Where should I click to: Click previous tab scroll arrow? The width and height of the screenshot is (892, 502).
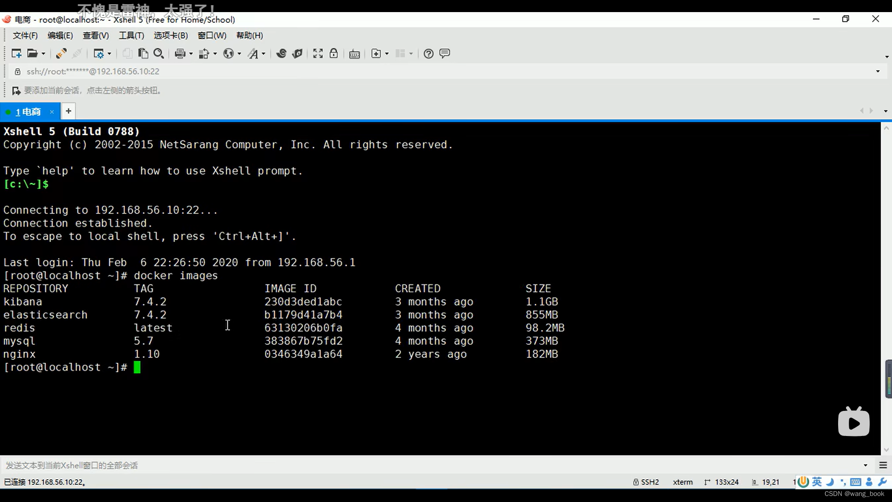[862, 111]
